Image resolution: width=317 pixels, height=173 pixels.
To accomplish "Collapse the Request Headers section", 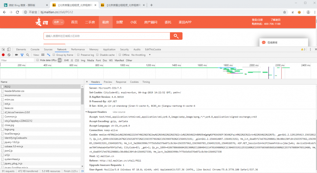I will [x=87, y=112].
